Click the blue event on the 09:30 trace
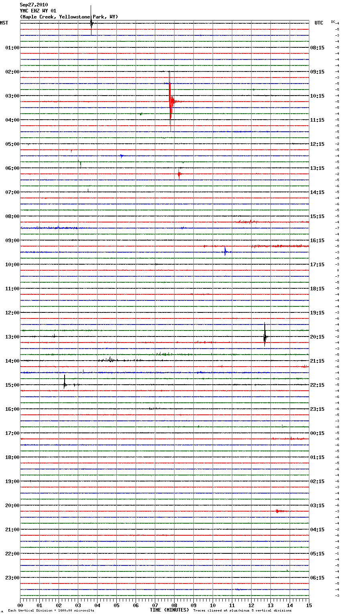The width and height of the screenshot is (341, 616). (x=225, y=252)
